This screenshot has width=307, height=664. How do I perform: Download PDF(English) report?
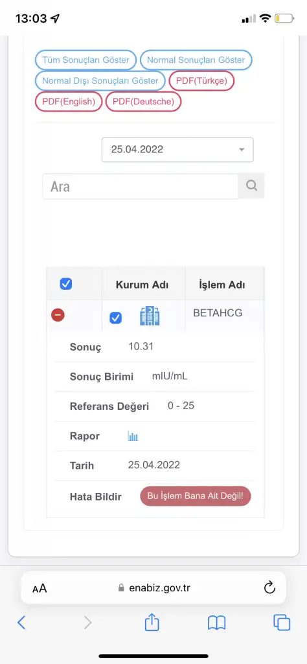pos(69,102)
